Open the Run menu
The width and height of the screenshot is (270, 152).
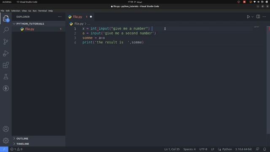pos(35,11)
